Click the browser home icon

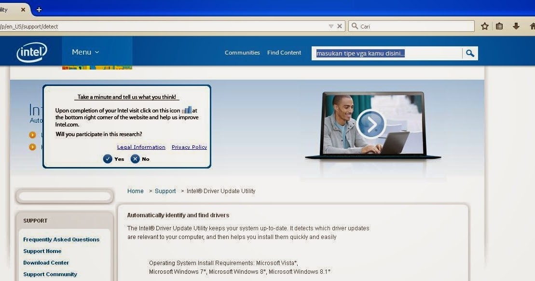532,26
